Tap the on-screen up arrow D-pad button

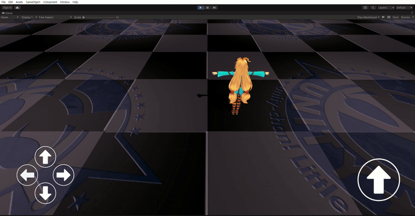tap(45, 157)
